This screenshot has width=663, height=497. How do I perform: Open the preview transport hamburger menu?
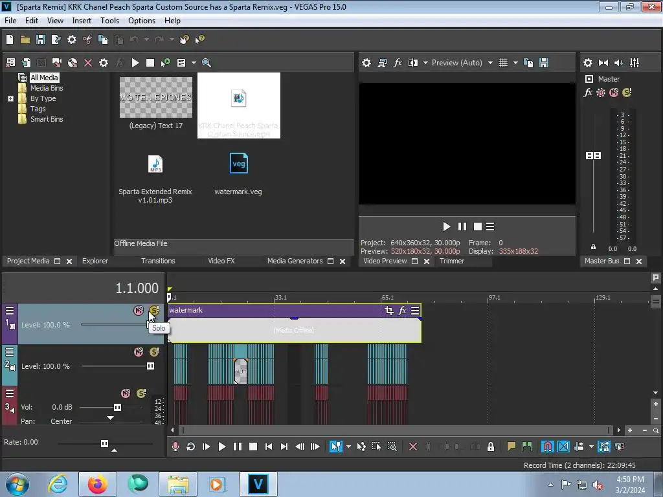pos(490,227)
